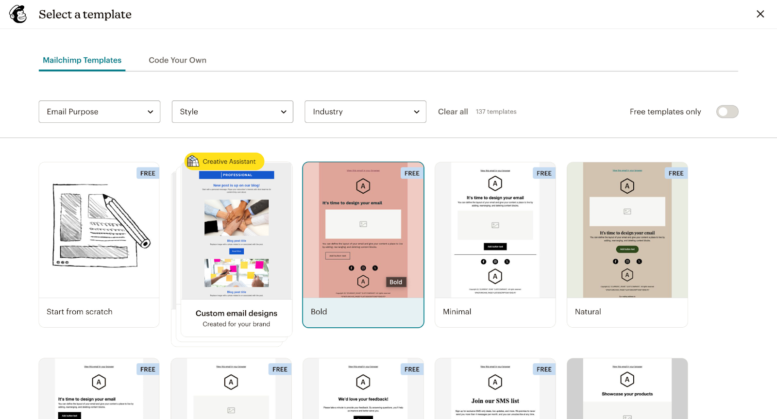Click the Email Purpose dropdown chevron
The width and height of the screenshot is (777, 419).
pos(151,112)
